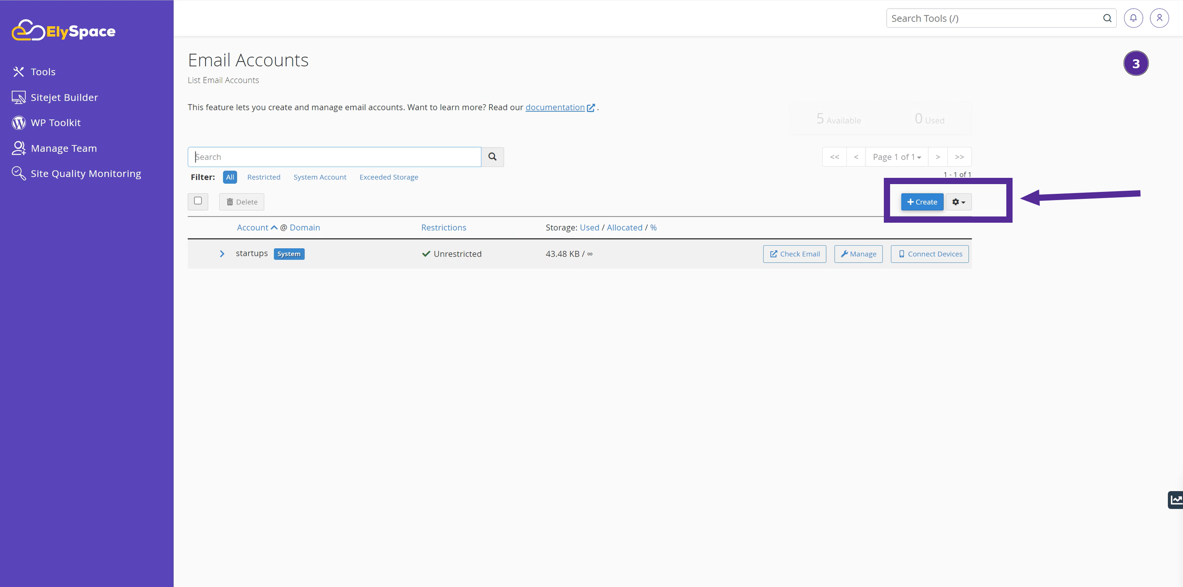Sort by Restrictions column
This screenshot has height=587, width=1183.
pyautogui.click(x=443, y=228)
